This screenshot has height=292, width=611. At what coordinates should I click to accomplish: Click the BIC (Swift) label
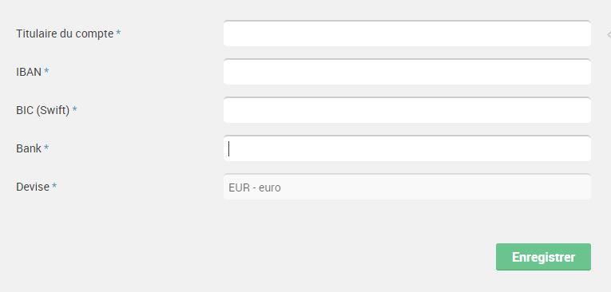[43, 111]
